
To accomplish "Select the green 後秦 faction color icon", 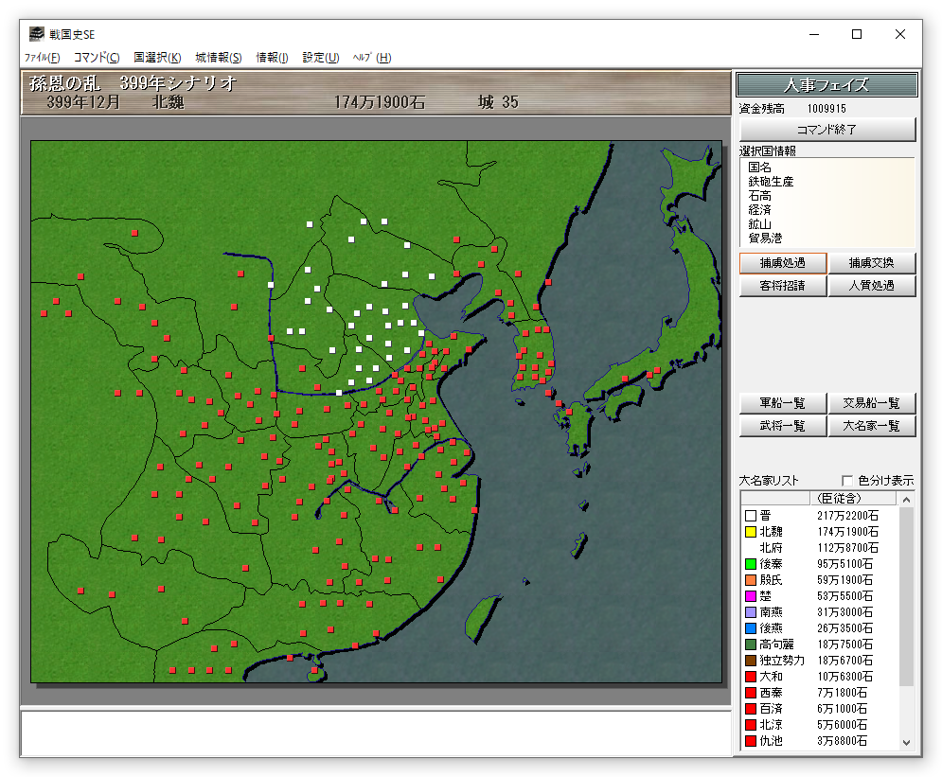I will tap(751, 564).
